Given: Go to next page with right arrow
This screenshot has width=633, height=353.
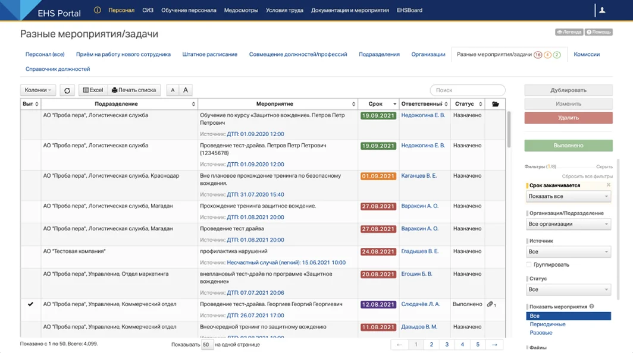Looking at the screenshot, I should coord(494,345).
